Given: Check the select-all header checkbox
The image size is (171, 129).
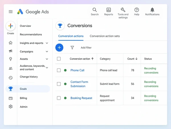Looking at the screenshot, I should pos(59,59).
